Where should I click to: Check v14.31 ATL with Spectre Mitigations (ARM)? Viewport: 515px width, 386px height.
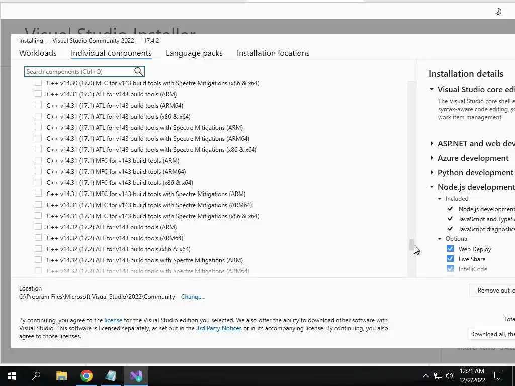38,127
